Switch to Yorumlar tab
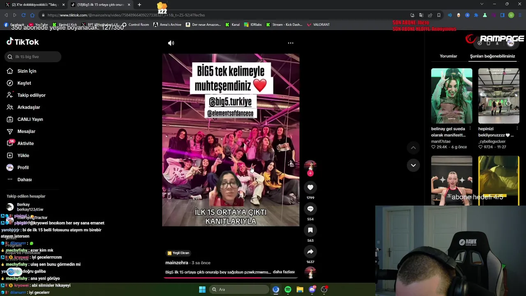526x296 pixels. click(x=448, y=56)
